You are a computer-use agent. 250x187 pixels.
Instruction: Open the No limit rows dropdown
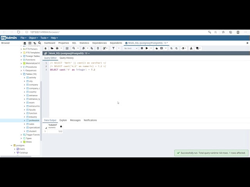click(x=131, y=48)
